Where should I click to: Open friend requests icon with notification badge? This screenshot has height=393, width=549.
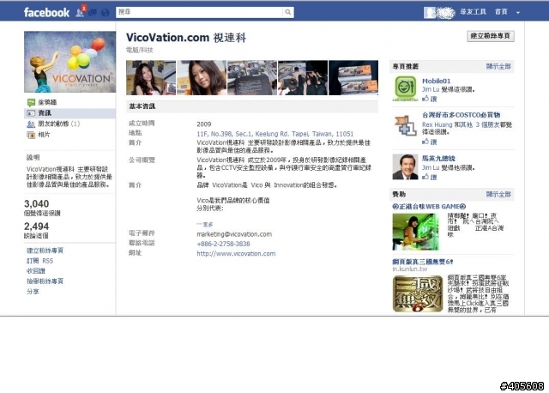coord(80,12)
